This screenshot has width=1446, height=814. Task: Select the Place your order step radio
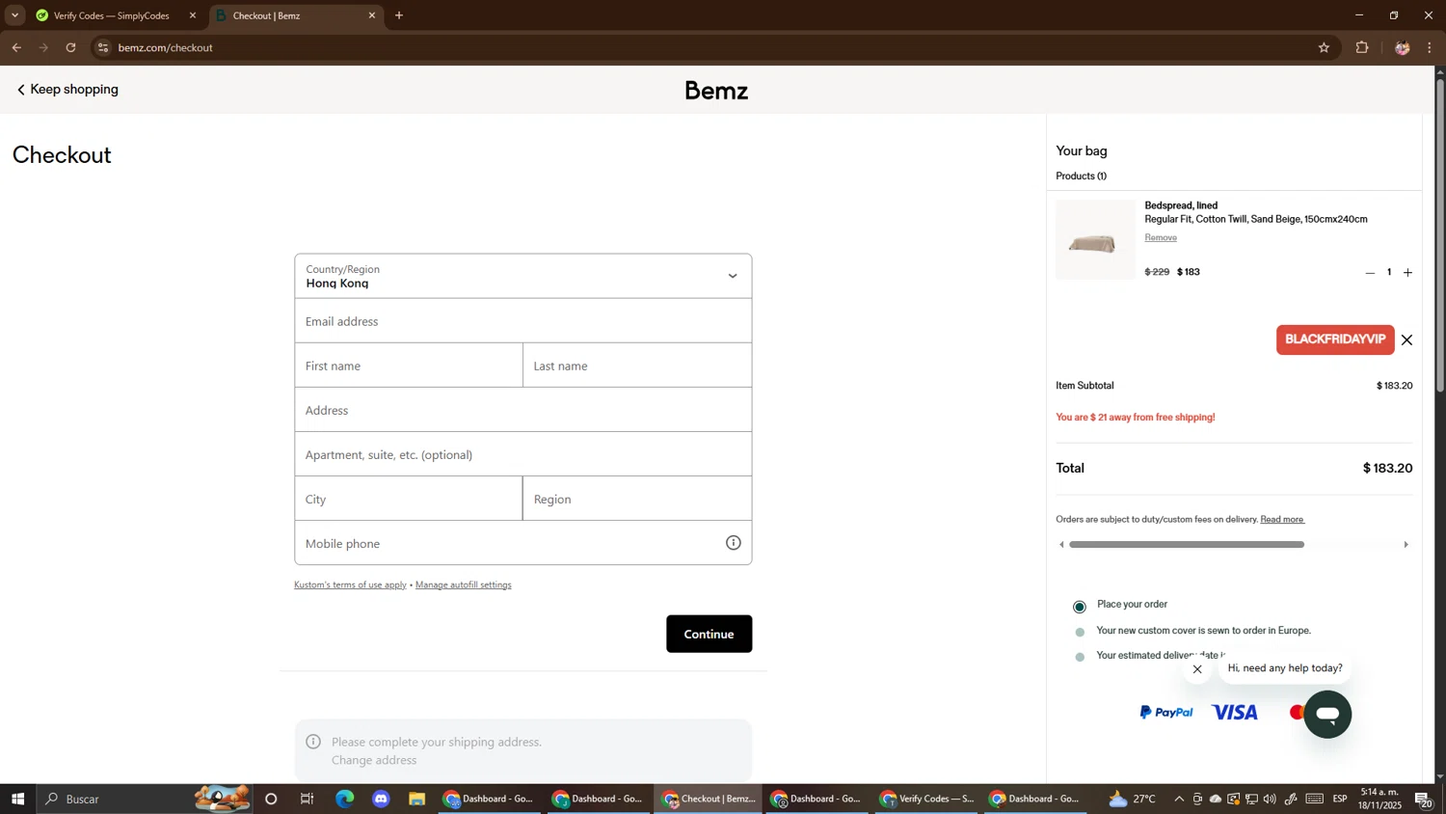tap(1079, 607)
